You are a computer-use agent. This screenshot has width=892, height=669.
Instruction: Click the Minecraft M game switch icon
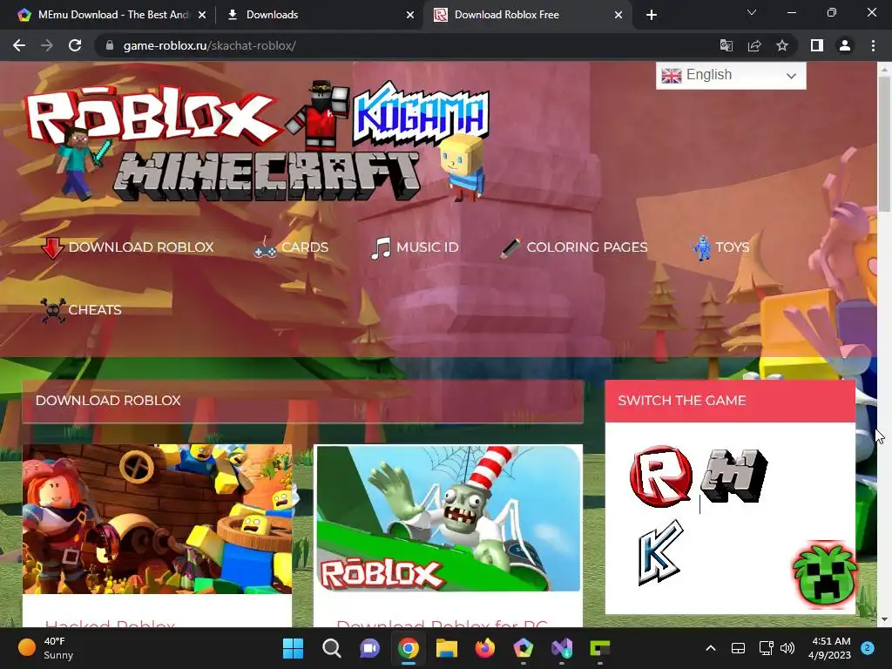click(733, 476)
